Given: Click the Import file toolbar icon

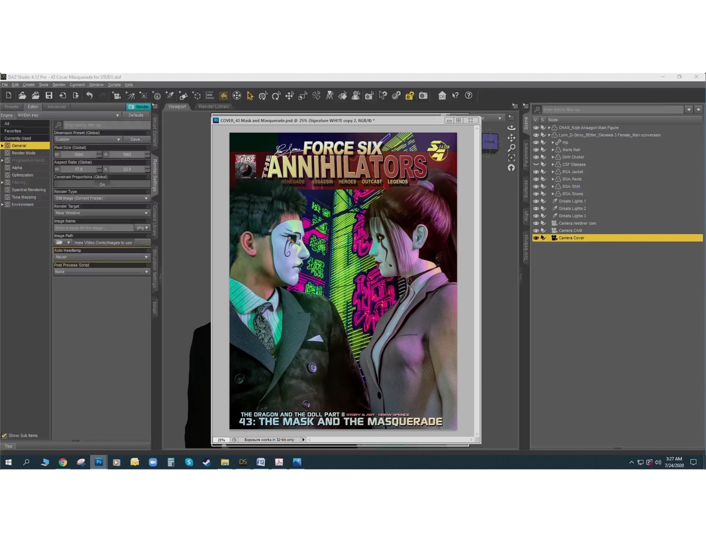Looking at the screenshot, I should pos(62,96).
